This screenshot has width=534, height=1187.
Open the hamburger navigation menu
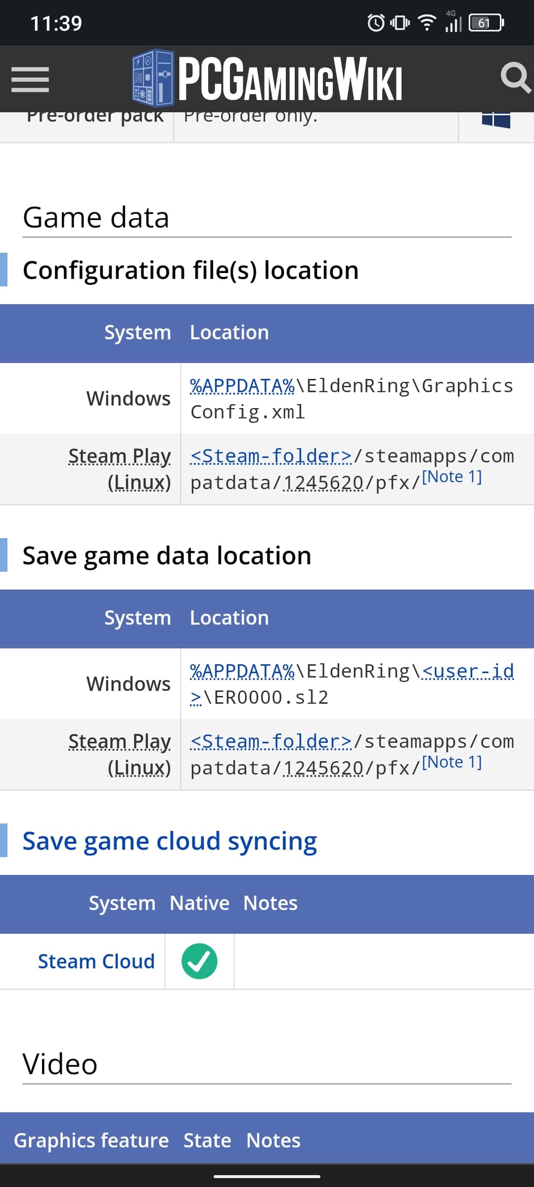click(30, 80)
